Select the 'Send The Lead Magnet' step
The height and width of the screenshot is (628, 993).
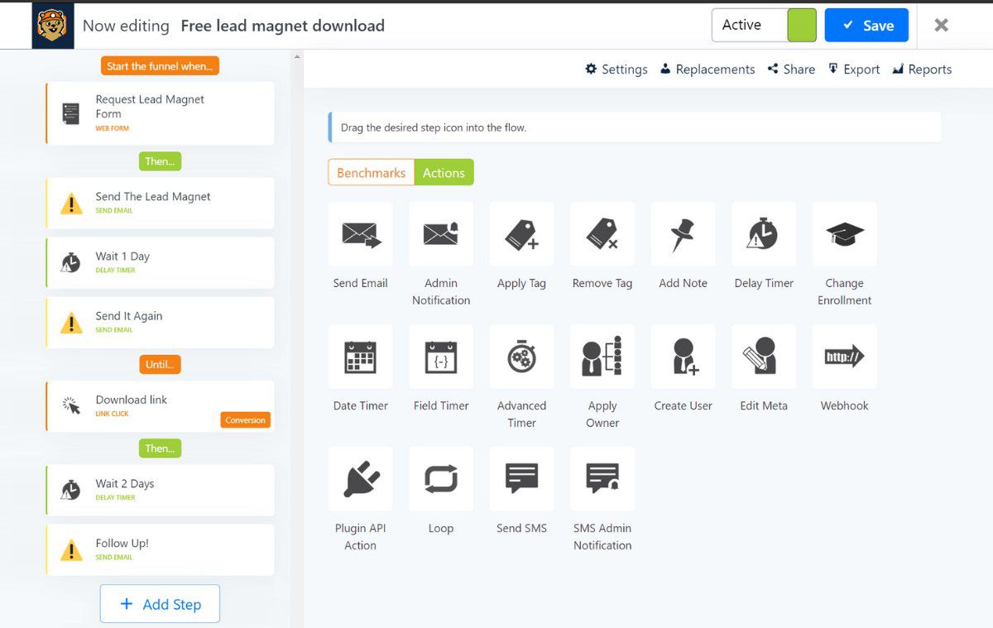pos(160,203)
